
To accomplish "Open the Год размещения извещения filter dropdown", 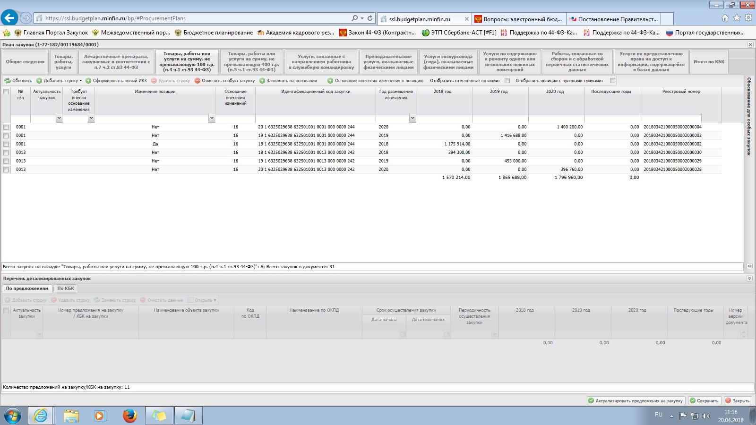I will click(x=412, y=119).
